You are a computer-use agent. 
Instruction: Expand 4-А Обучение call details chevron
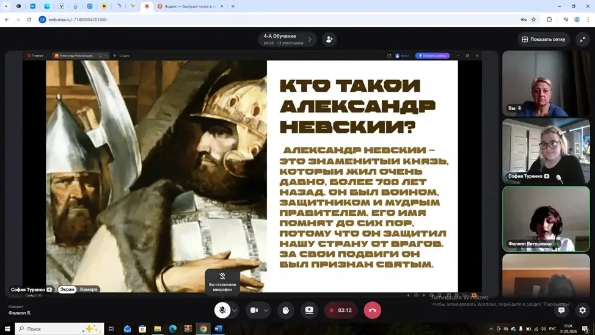pos(310,40)
